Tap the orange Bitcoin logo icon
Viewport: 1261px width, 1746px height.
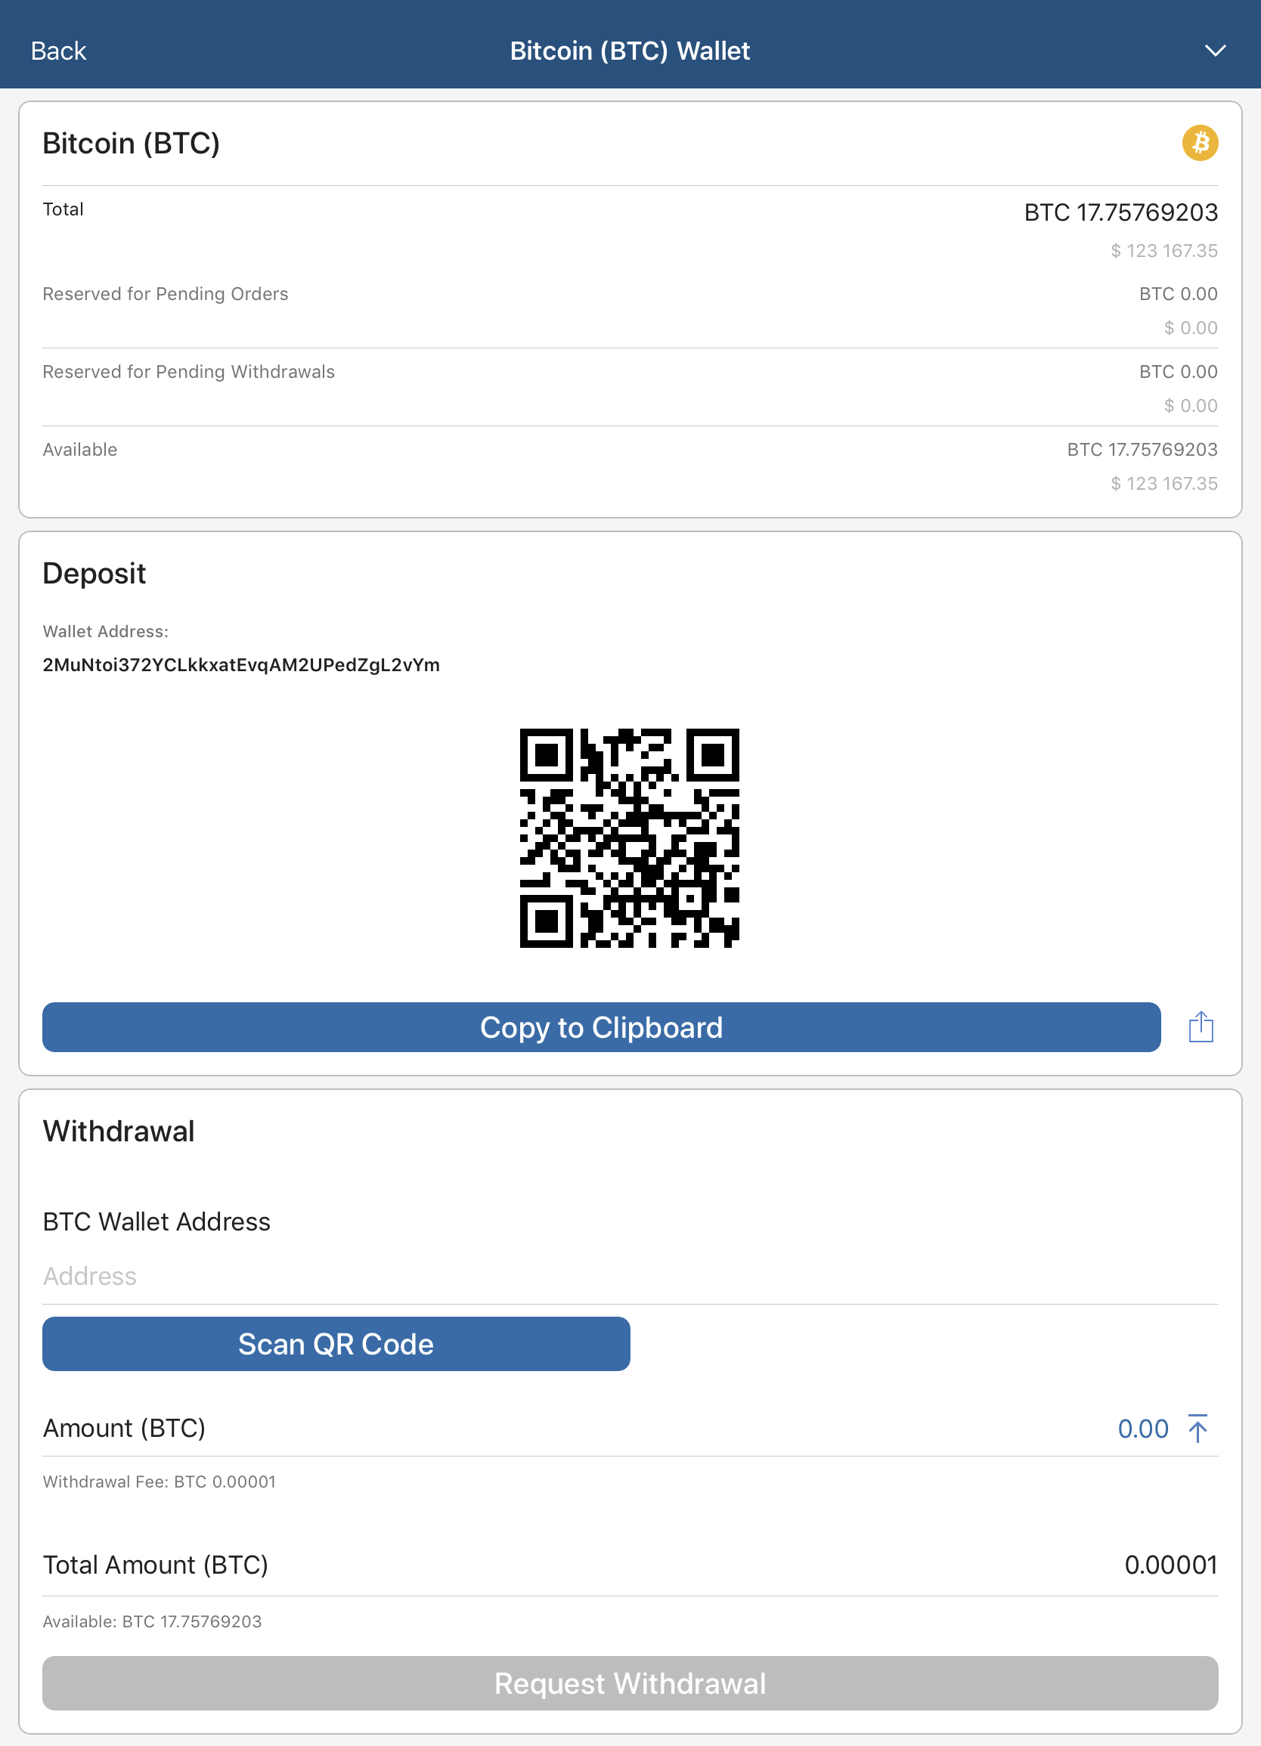coord(1200,143)
